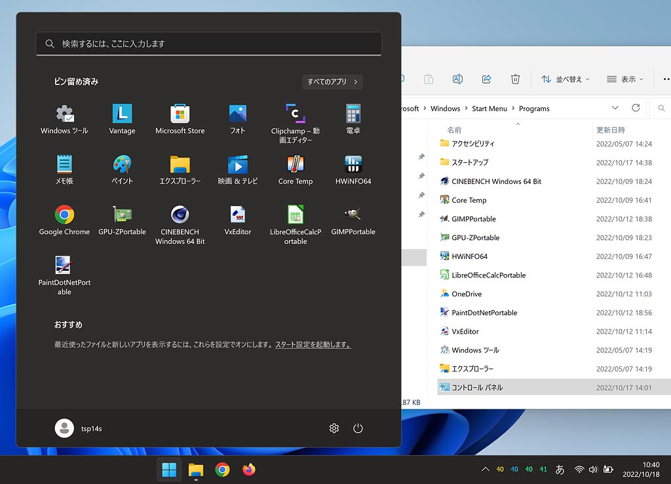Launch Core Temp pinned app

[x=296, y=169]
